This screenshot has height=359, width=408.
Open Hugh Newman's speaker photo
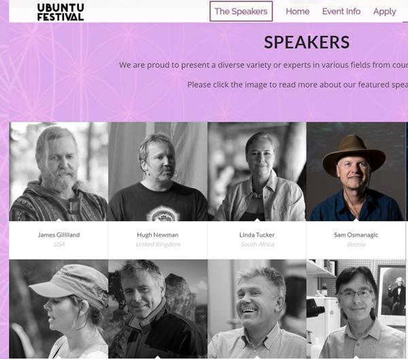pyautogui.click(x=158, y=171)
